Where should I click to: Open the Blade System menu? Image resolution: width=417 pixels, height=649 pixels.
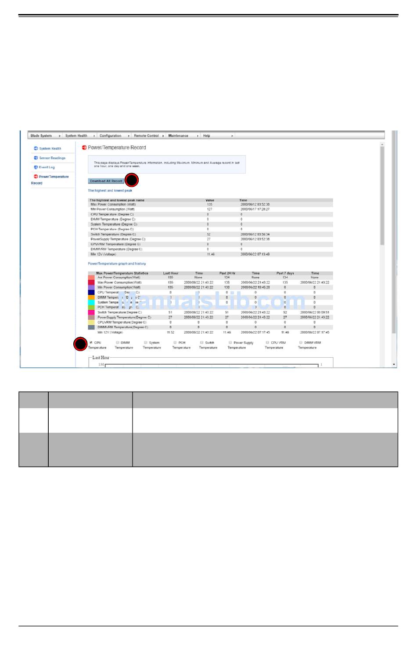(x=41, y=136)
